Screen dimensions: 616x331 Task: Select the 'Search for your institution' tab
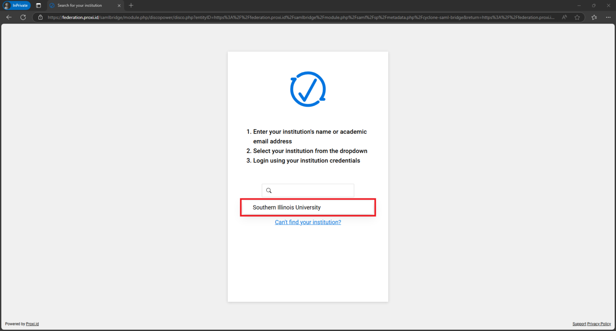(80, 5)
